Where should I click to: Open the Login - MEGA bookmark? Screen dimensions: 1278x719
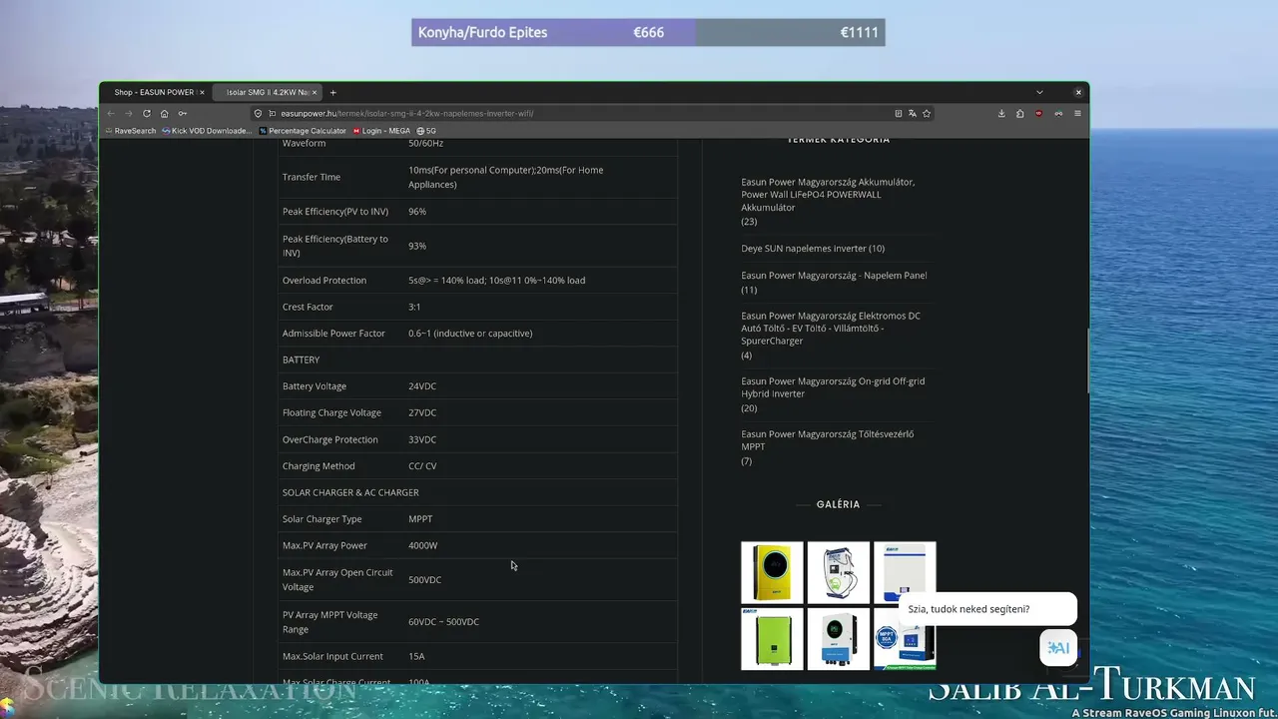click(x=381, y=131)
